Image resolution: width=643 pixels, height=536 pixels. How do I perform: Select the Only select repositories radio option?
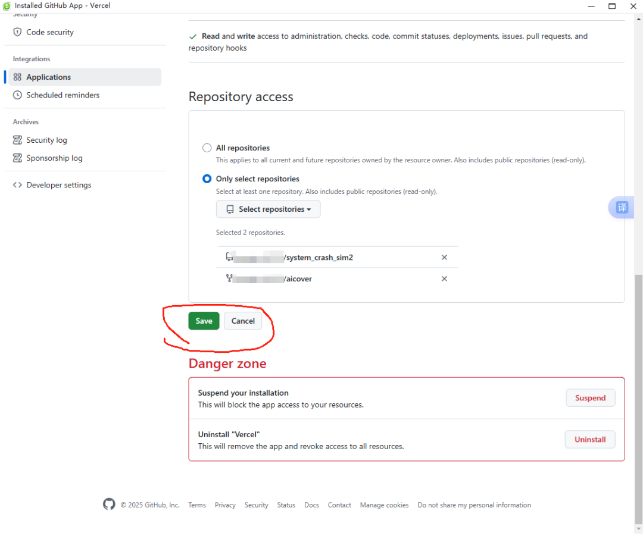207,179
